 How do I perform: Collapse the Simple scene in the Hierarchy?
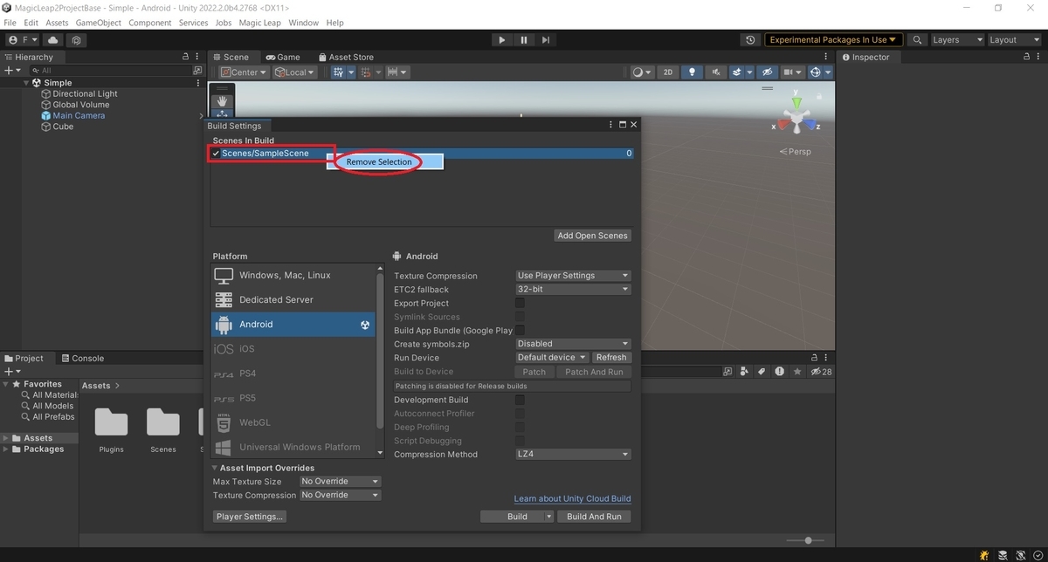click(x=27, y=83)
